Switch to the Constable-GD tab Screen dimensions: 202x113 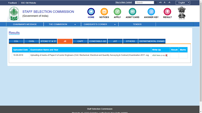pyautogui.click(x=98, y=41)
